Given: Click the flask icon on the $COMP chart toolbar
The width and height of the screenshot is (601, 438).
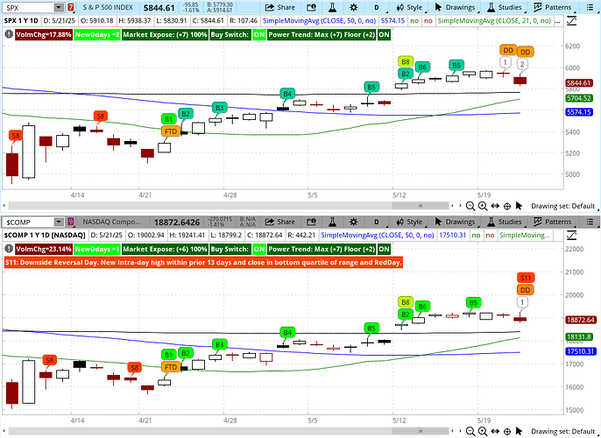Looking at the screenshot, I should (332, 222).
